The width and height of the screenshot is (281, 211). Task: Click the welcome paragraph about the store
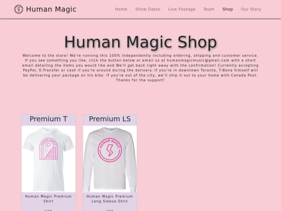140,68
